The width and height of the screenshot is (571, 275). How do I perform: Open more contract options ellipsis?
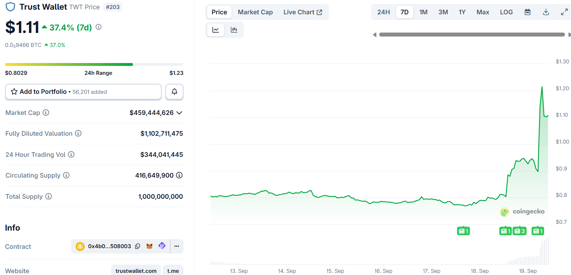177,246
